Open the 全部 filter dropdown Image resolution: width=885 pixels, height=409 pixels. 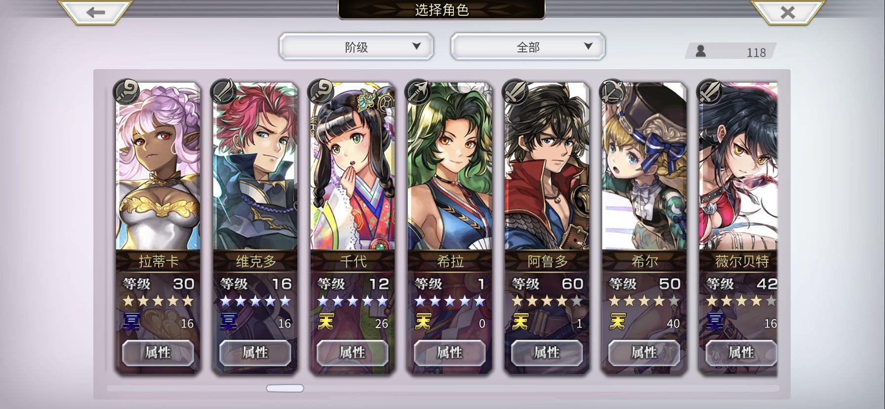(x=527, y=46)
